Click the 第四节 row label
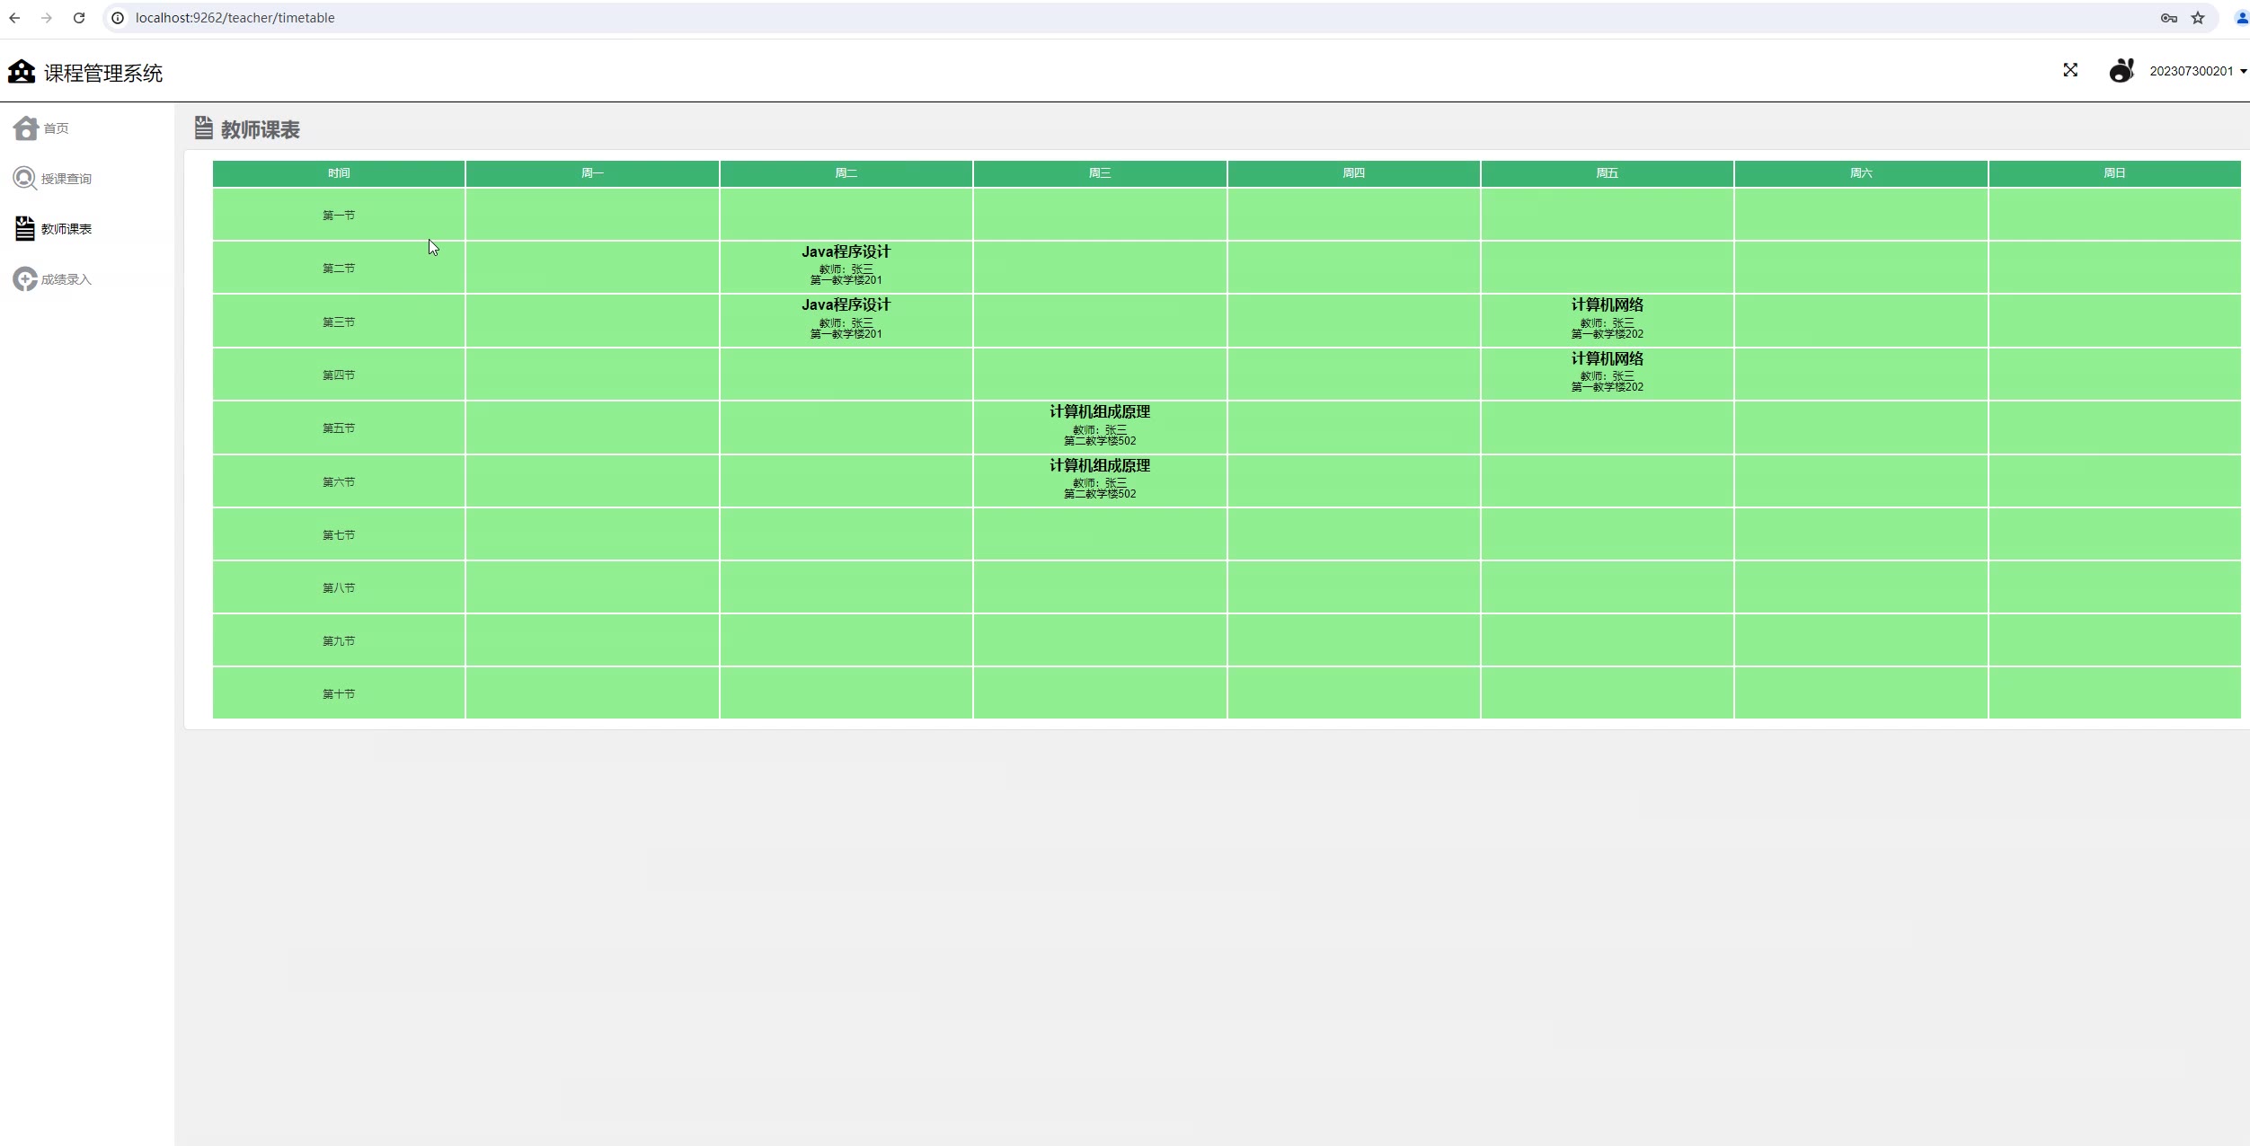The width and height of the screenshot is (2250, 1146). [339, 375]
